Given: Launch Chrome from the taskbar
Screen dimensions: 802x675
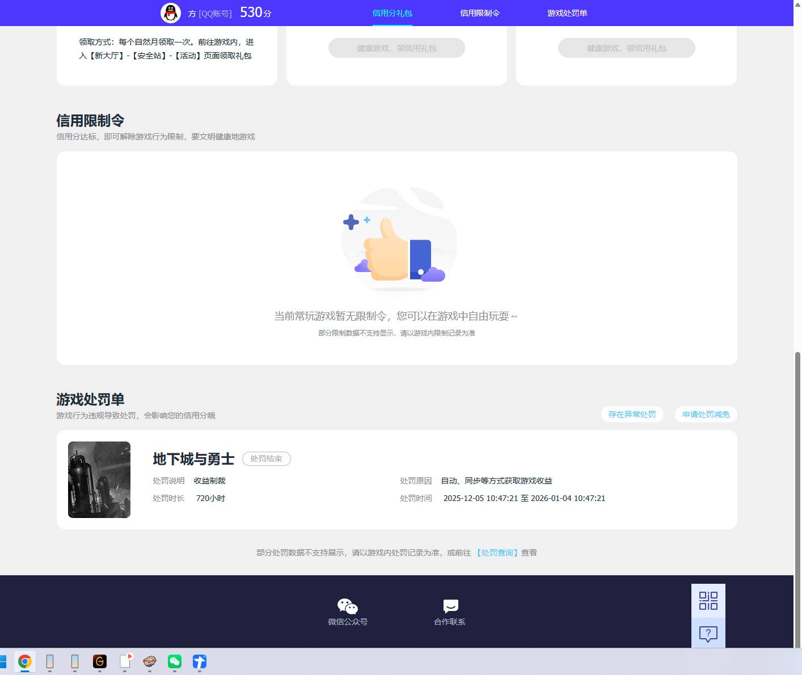Looking at the screenshot, I should (x=24, y=661).
